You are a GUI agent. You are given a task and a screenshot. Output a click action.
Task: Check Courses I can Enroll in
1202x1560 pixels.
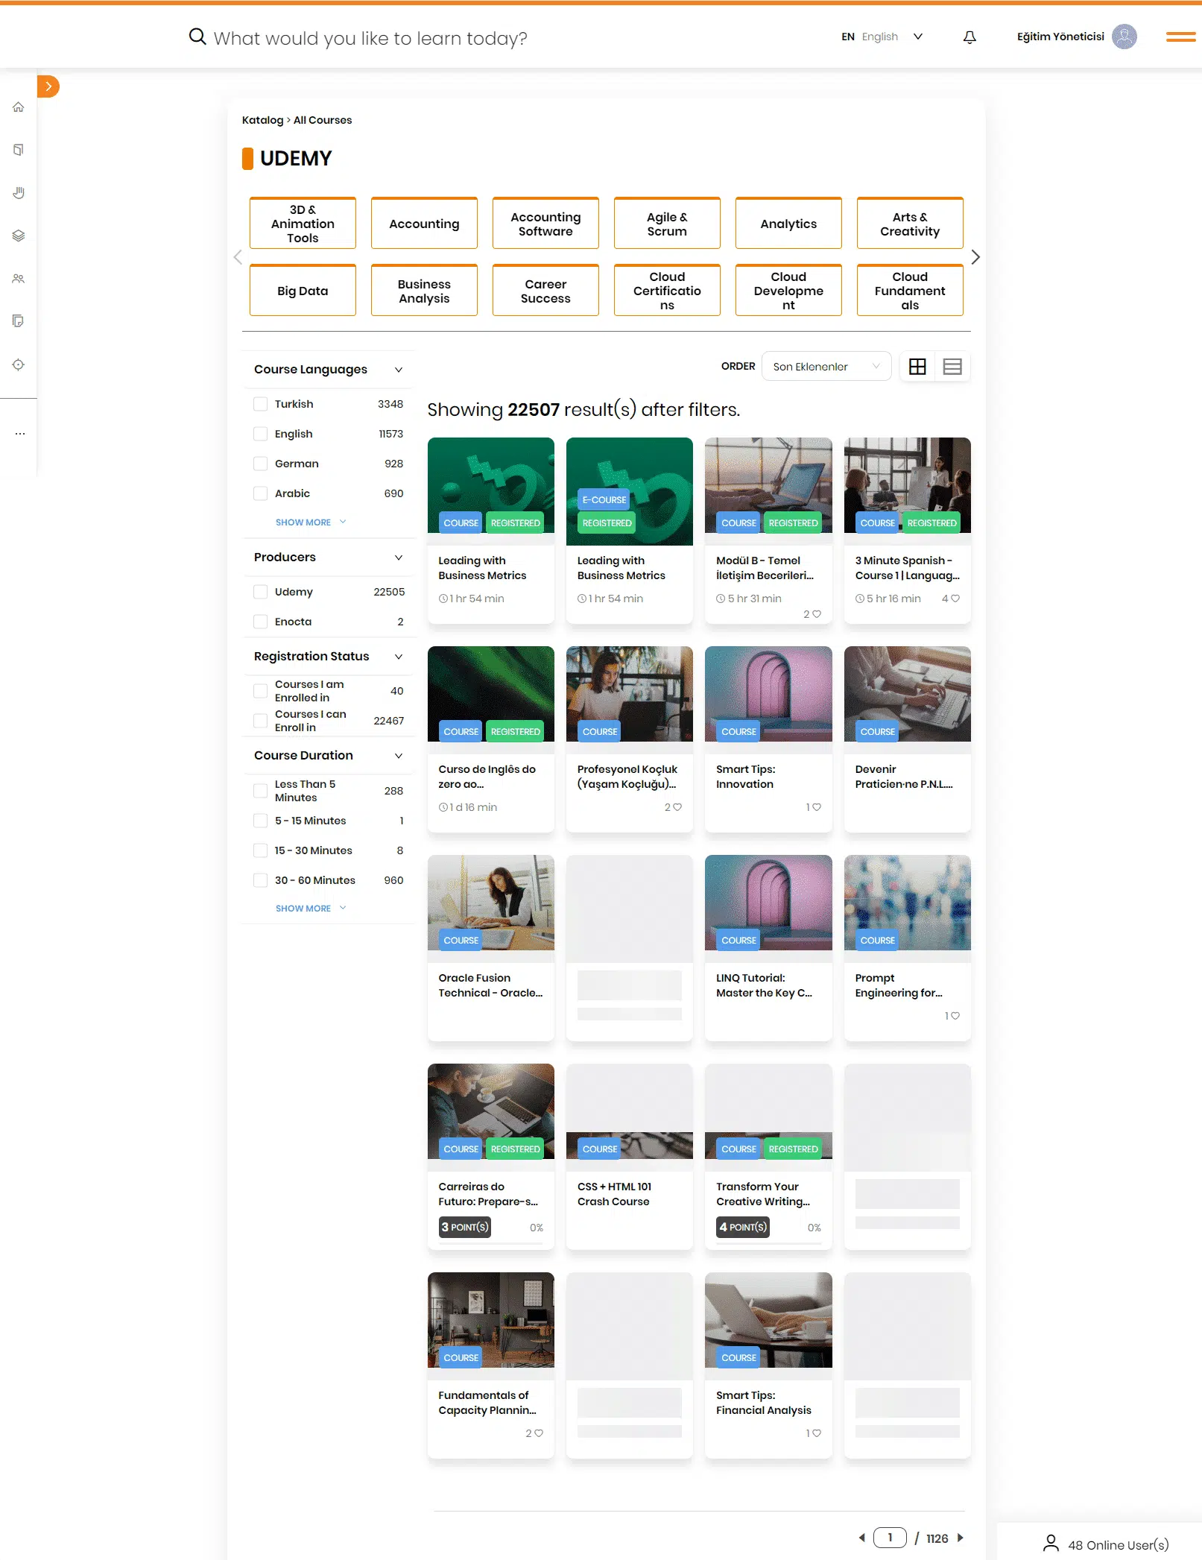pos(261,721)
